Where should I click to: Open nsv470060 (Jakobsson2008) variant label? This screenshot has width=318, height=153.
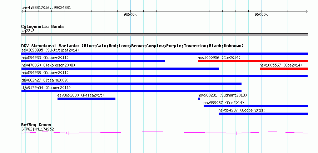tap(48, 65)
